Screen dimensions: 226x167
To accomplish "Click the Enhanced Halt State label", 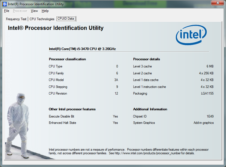I will coord(62,123).
